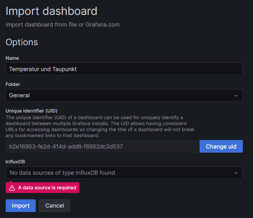This screenshot has height=218, width=253.
Task: Click 'Import dashboard from file or Grafana.com' subtitle
Action: [63, 25]
